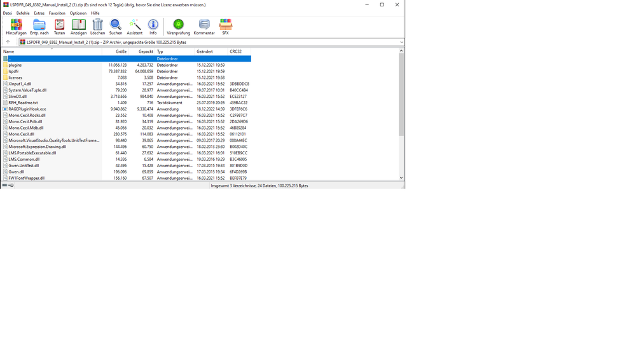
Task: Sort by CRC32 column header
Action: pos(239,51)
